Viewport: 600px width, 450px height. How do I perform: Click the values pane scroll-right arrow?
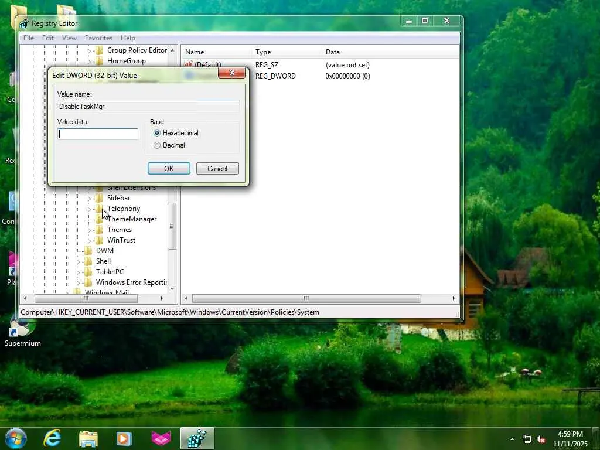(454, 298)
